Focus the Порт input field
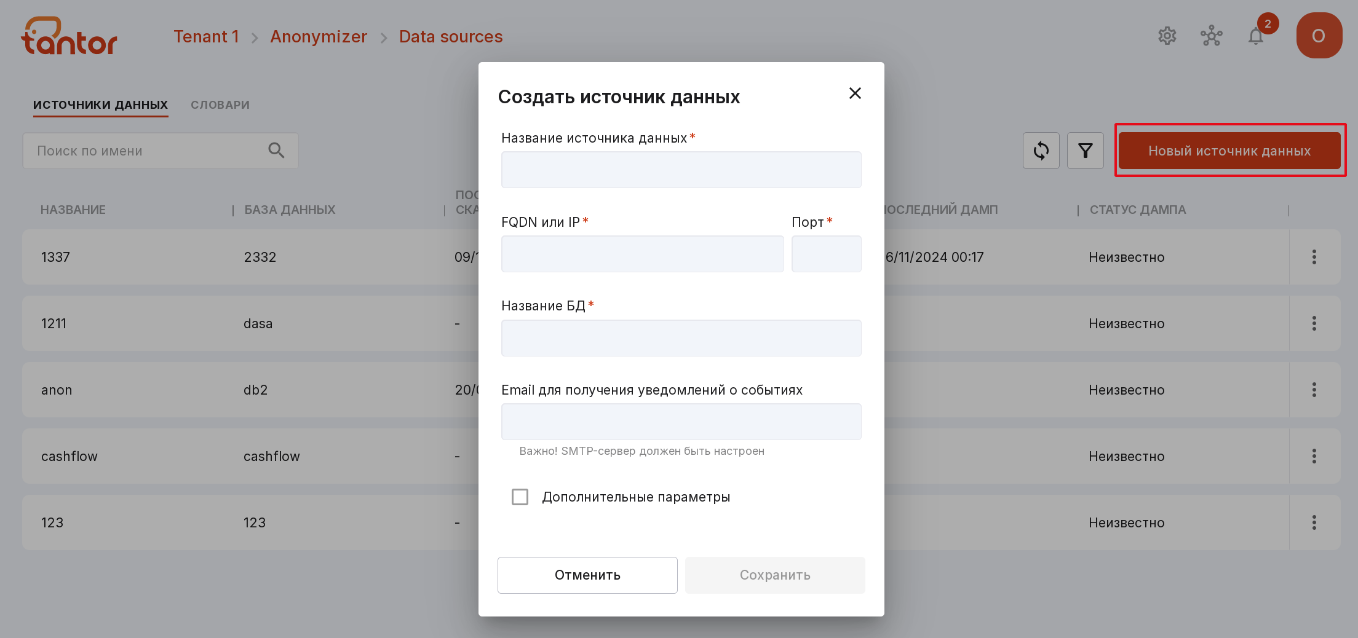 coord(826,254)
